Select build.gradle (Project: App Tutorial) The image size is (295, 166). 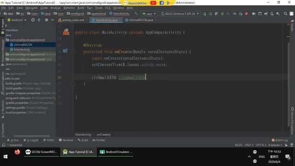(x=28, y=83)
